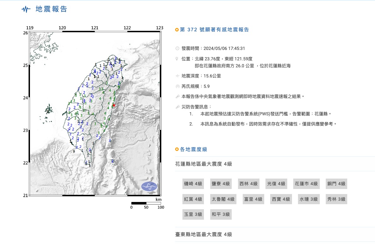The height and width of the screenshot is (244, 375).
Task: Click the magnitude icon beside 芮氏規模
Action: [177, 86]
